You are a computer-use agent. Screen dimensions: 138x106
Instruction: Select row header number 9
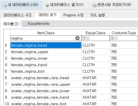click(7, 97)
